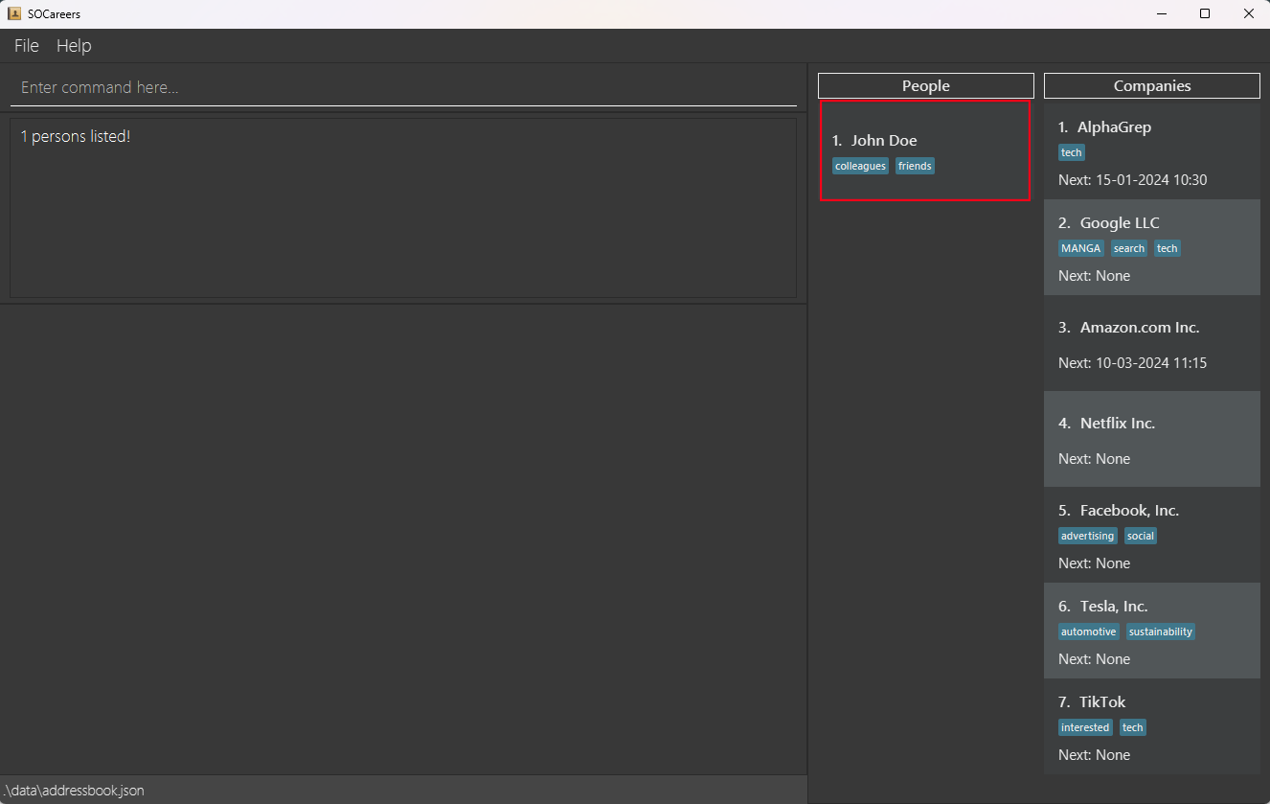Image resolution: width=1270 pixels, height=804 pixels.
Task: Click the search tag under Google LLC
Action: 1128,248
